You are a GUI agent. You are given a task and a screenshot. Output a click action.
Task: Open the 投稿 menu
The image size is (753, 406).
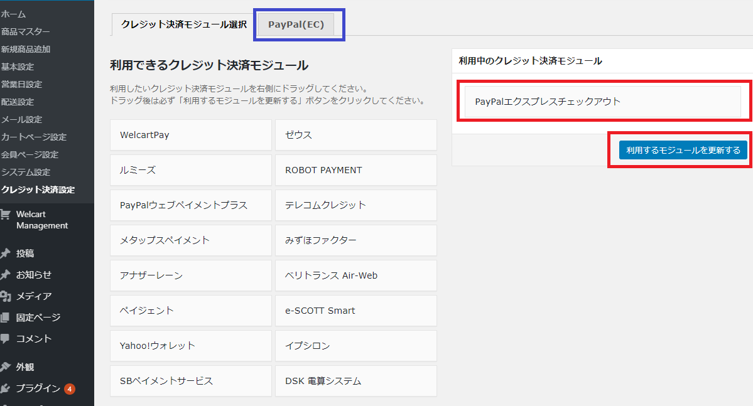coord(25,254)
